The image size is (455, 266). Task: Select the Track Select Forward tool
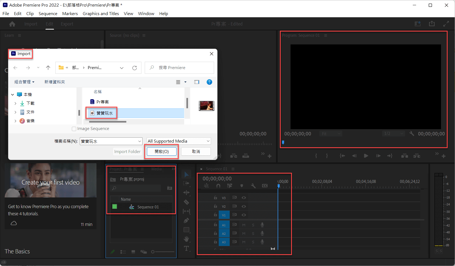(186, 183)
